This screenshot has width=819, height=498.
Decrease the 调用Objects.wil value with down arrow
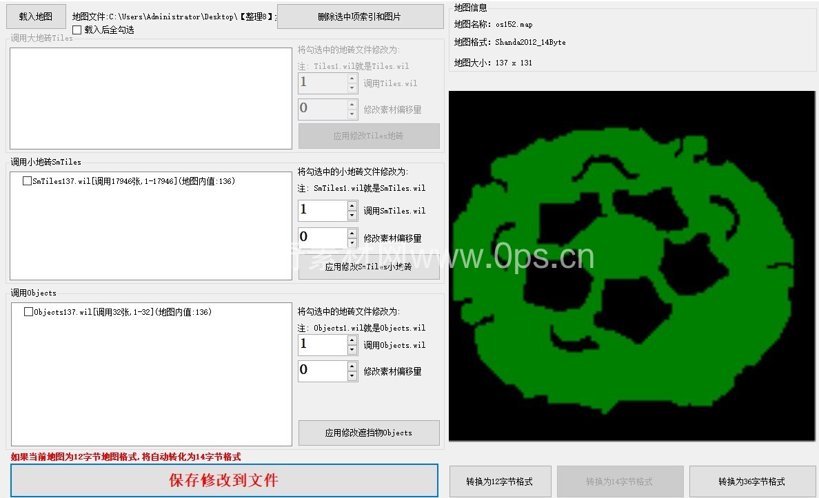tap(352, 350)
